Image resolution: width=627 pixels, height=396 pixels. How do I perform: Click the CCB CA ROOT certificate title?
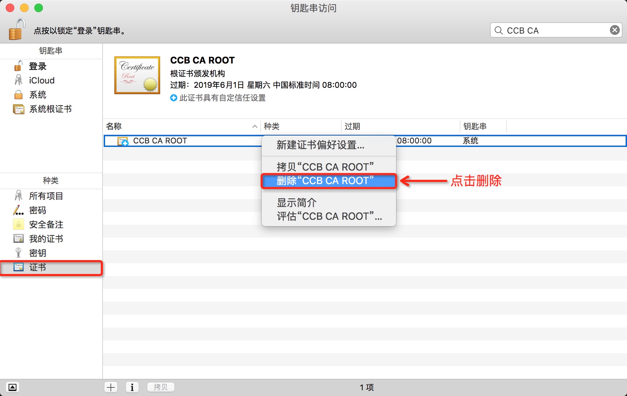[202, 60]
